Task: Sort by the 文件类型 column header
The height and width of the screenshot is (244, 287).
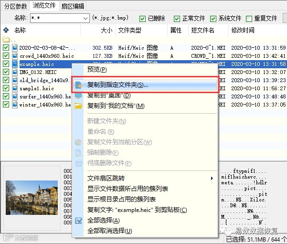Action: [129, 30]
